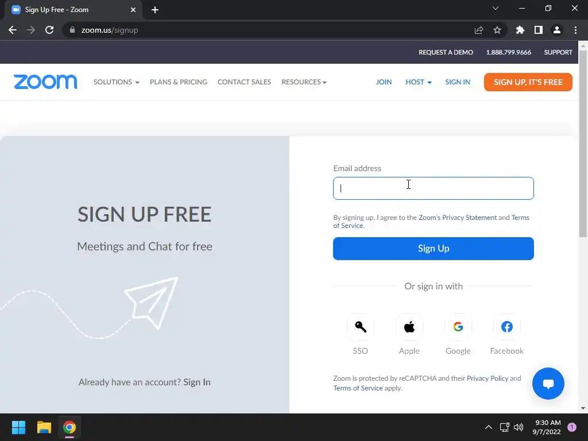
Task: Expand the Host dropdown menu
Action: 419,82
